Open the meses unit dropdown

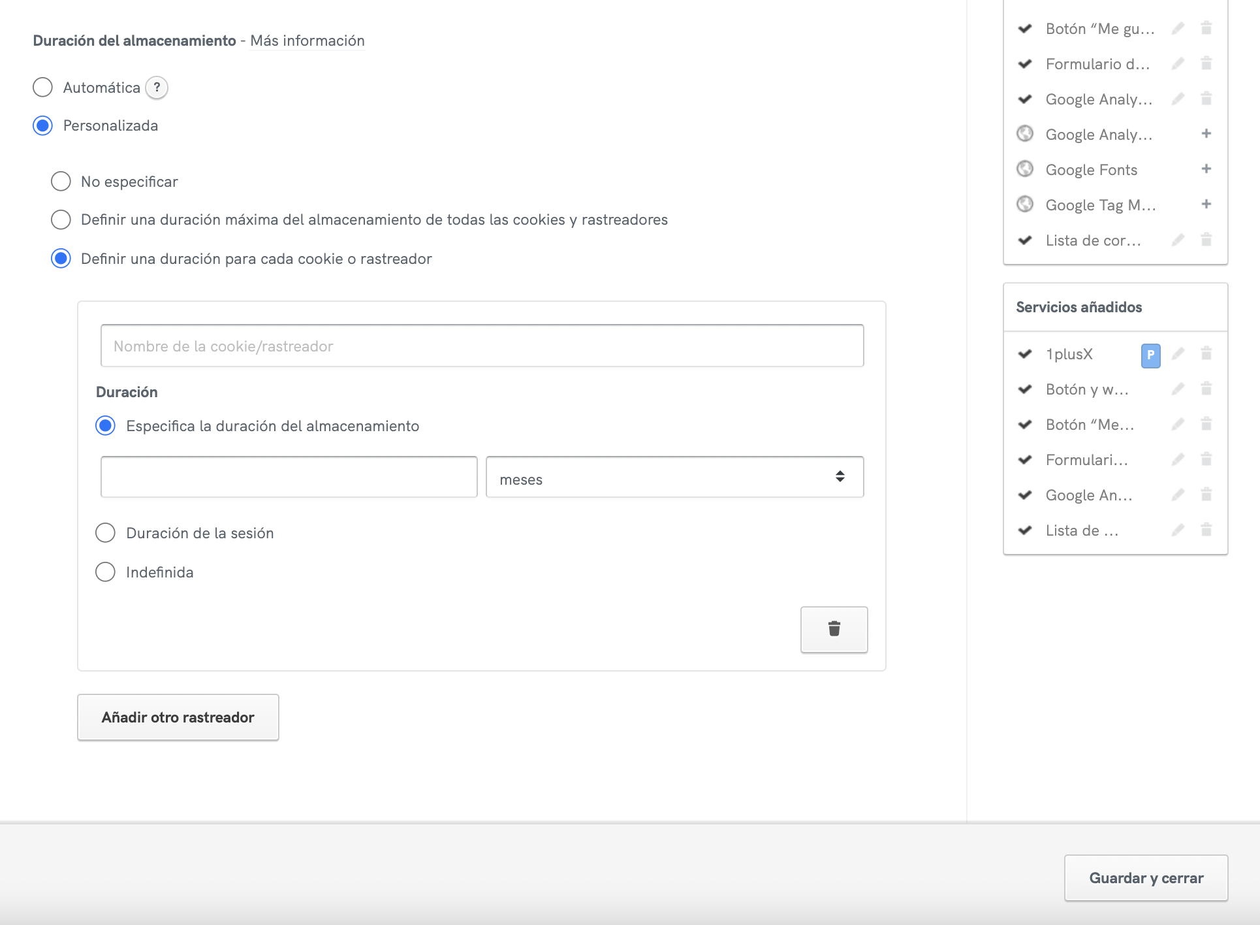(x=674, y=478)
